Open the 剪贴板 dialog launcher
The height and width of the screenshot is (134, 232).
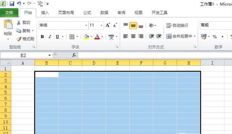pyautogui.click(x=34, y=47)
